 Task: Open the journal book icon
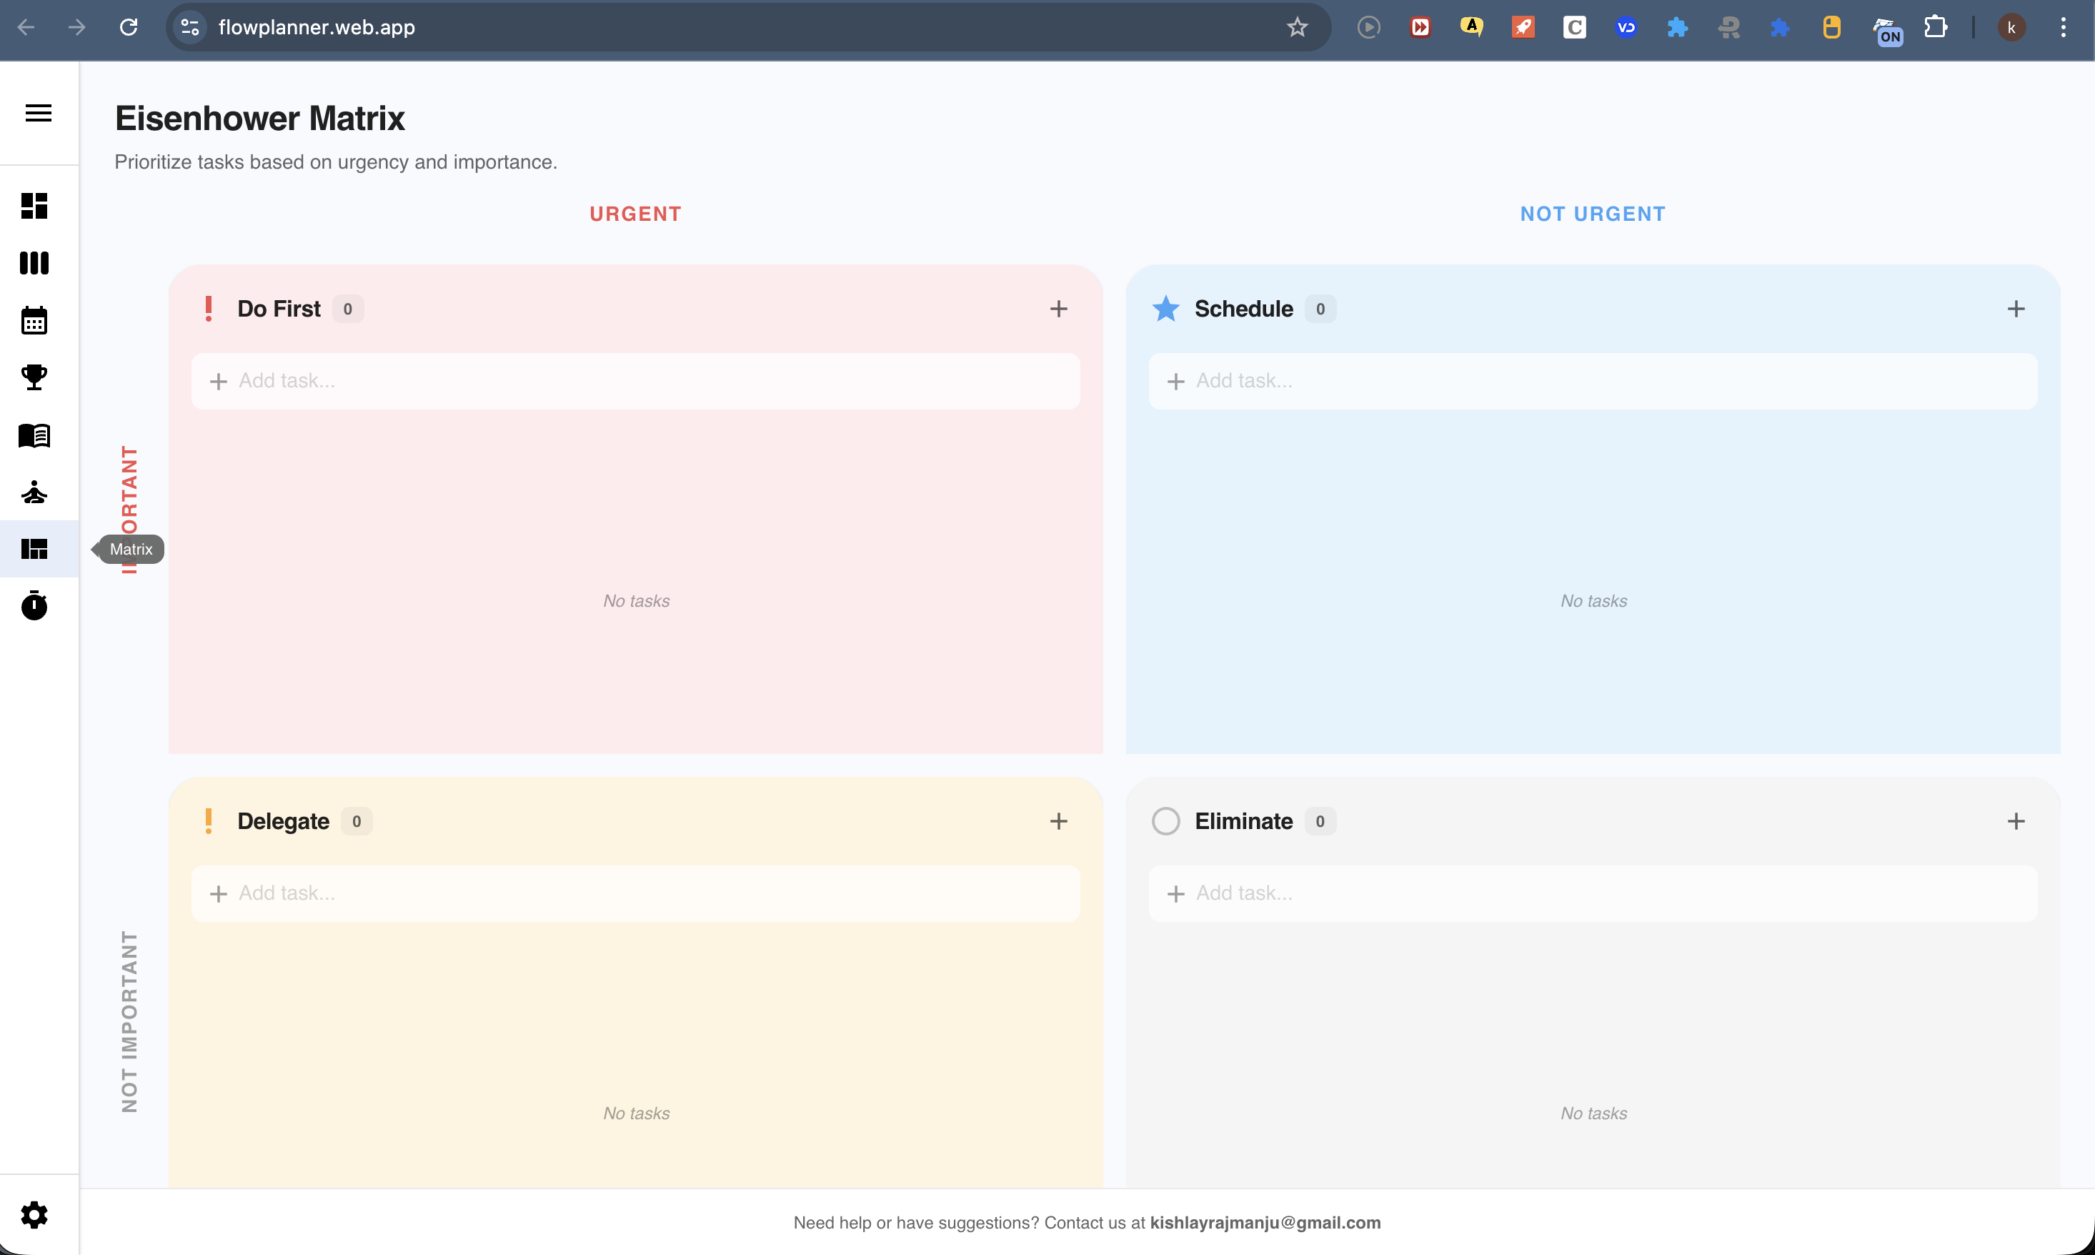point(35,435)
